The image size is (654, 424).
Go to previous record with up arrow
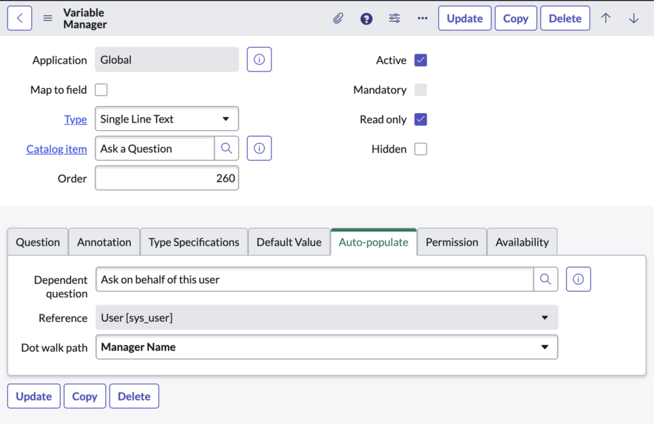pos(605,19)
